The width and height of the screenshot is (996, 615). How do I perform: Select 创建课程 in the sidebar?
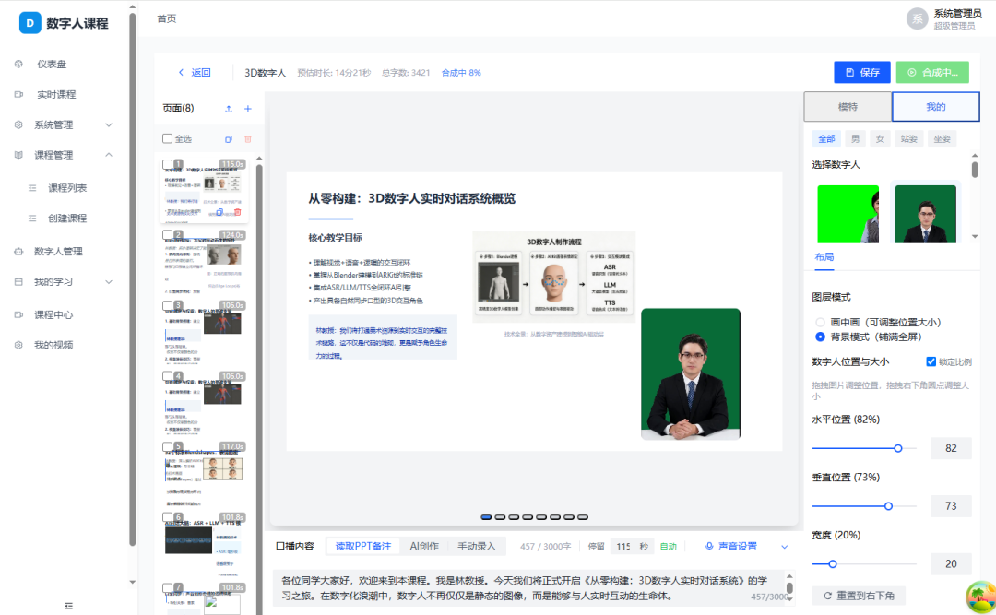tap(67, 219)
